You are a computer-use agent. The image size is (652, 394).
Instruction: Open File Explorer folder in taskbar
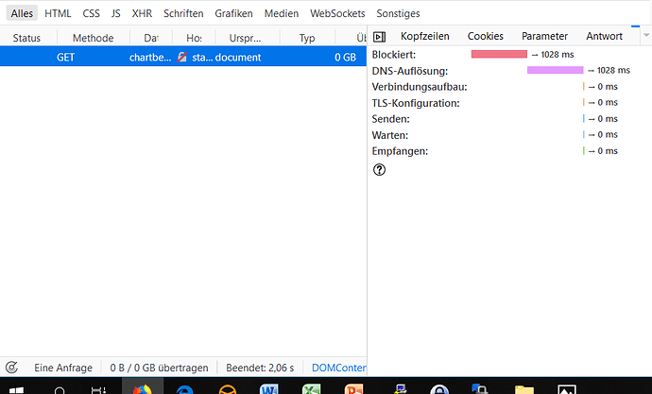(524, 388)
